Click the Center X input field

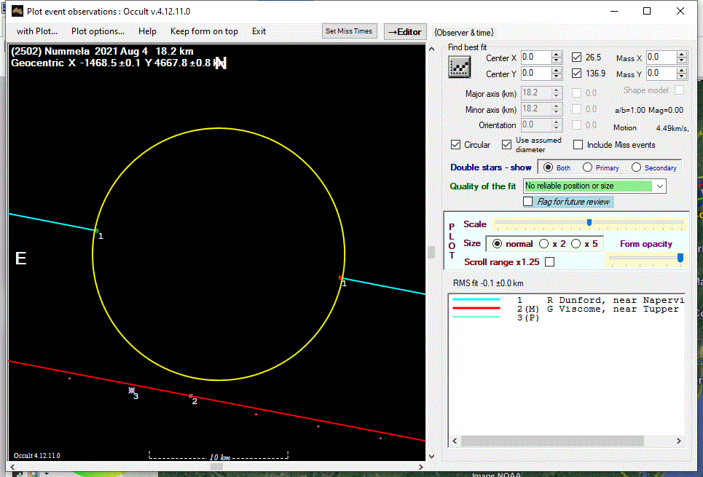click(535, 58)
